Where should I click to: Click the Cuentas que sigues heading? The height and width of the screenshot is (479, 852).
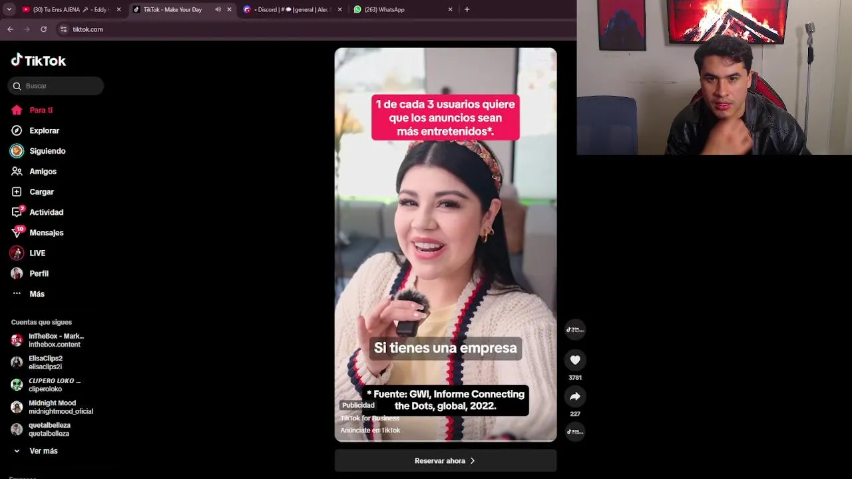41,323
